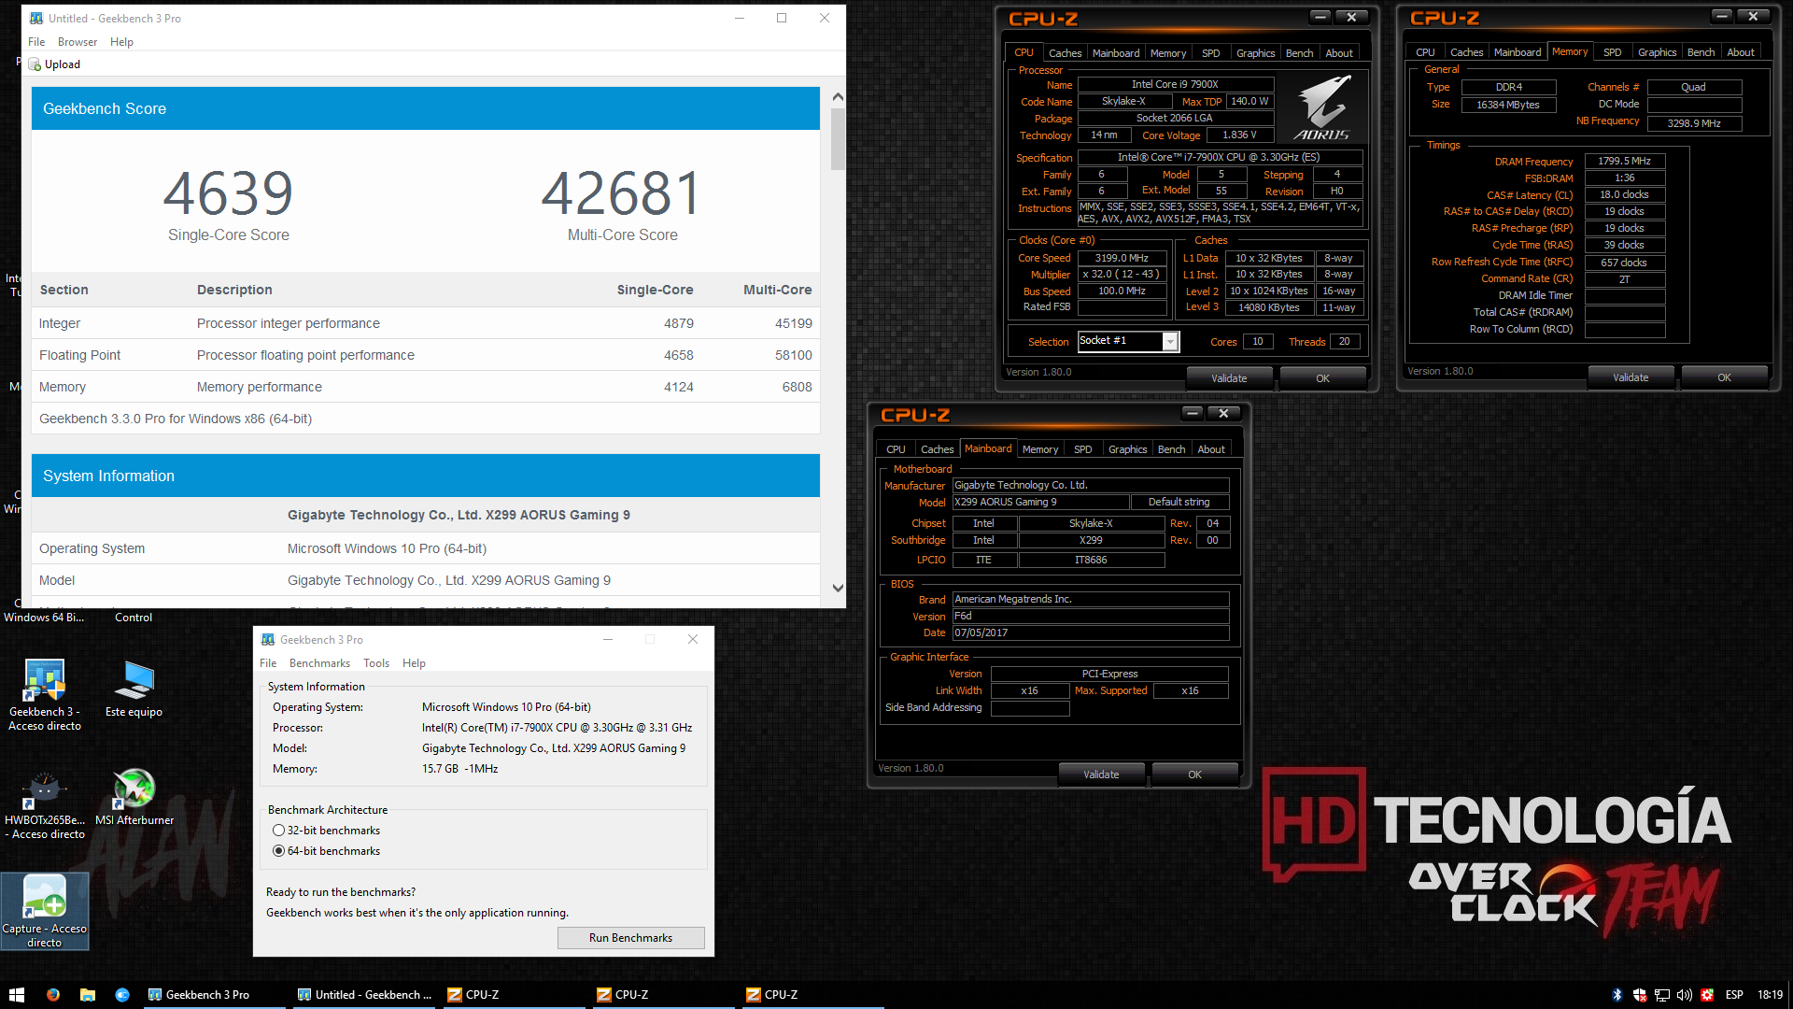Click Bluetooth icon in system tray
The width and height of the screenshot is (1793, 1009).
1617,995
